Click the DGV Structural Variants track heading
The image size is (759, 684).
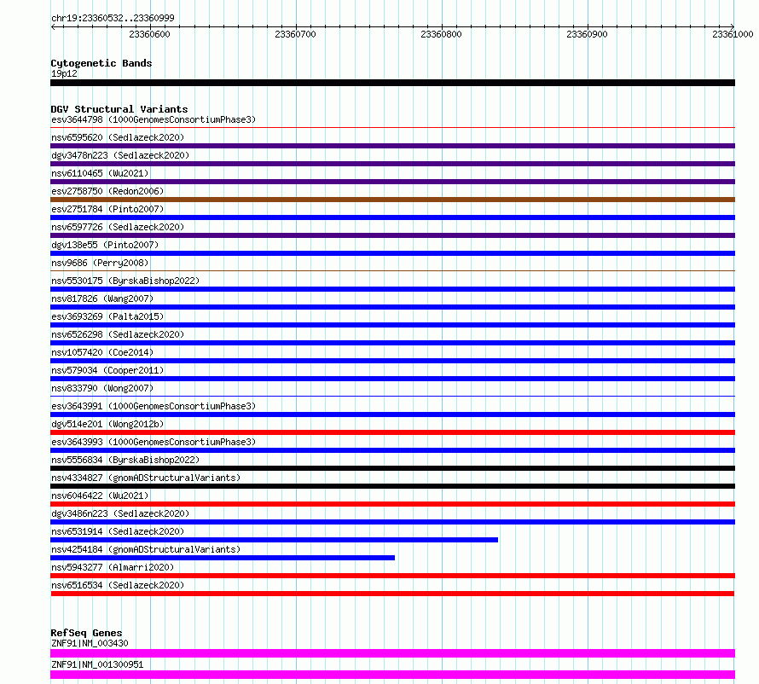click(x=119, y=109)
